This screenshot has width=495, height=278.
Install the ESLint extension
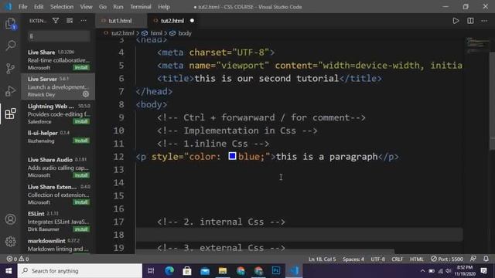coord(81,229)
